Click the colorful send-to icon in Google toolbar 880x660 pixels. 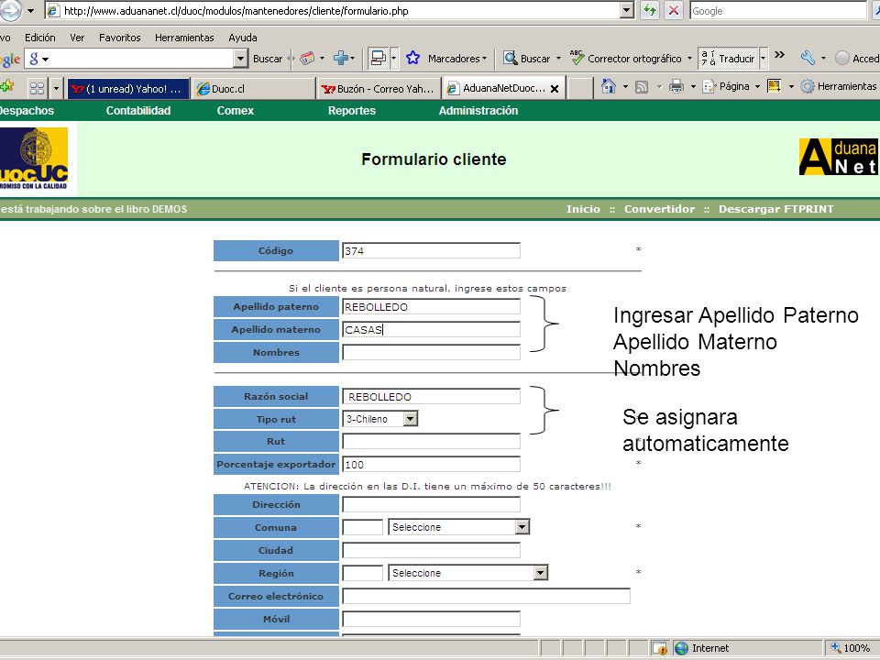[307, 58]
